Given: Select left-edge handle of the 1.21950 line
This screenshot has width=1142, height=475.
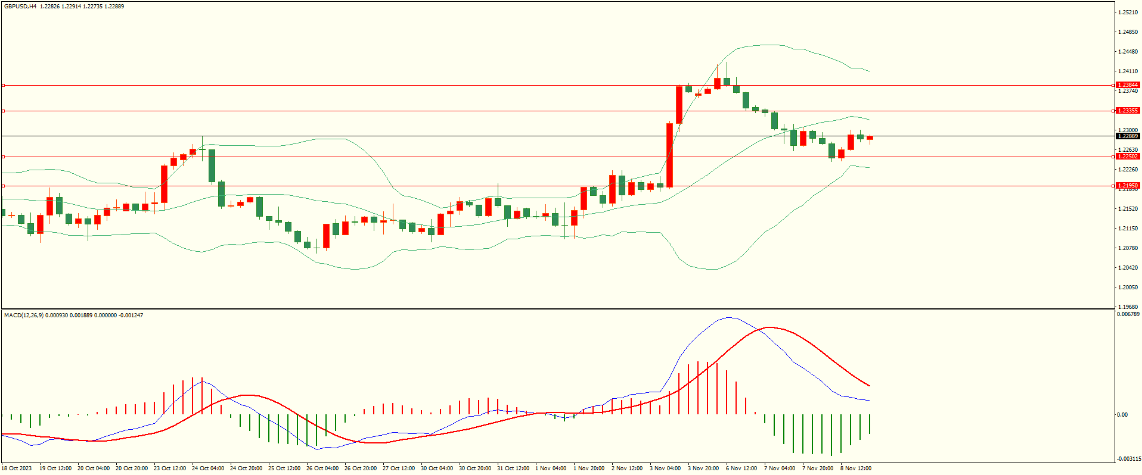Looking at the screenshot, I should pos(3,186).
